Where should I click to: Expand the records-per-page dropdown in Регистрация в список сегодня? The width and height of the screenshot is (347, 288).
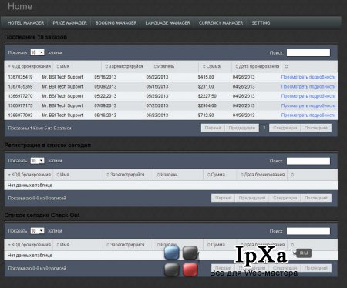[37, 161]
